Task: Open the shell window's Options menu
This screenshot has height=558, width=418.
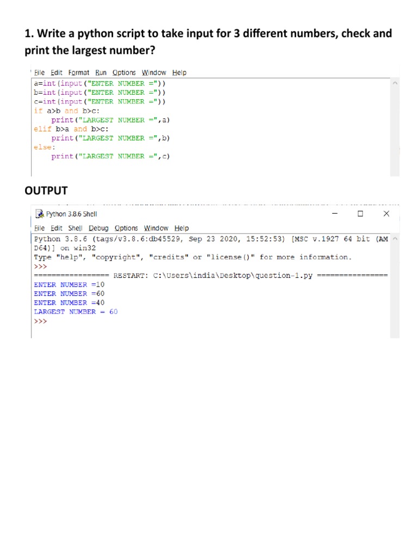Action: pos(126,228)
